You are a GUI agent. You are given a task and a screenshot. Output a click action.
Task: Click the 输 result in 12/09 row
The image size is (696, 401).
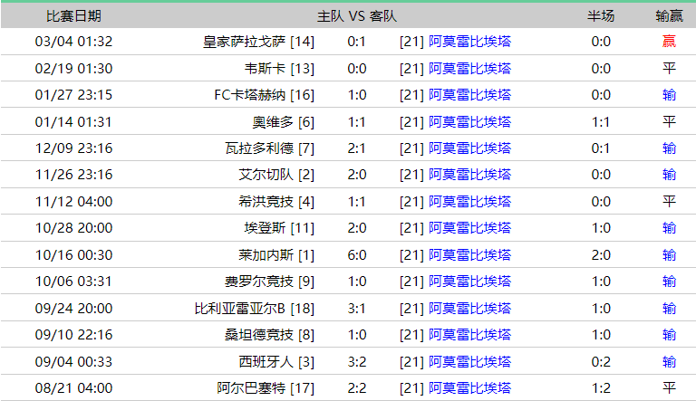(x=669, y=148)
